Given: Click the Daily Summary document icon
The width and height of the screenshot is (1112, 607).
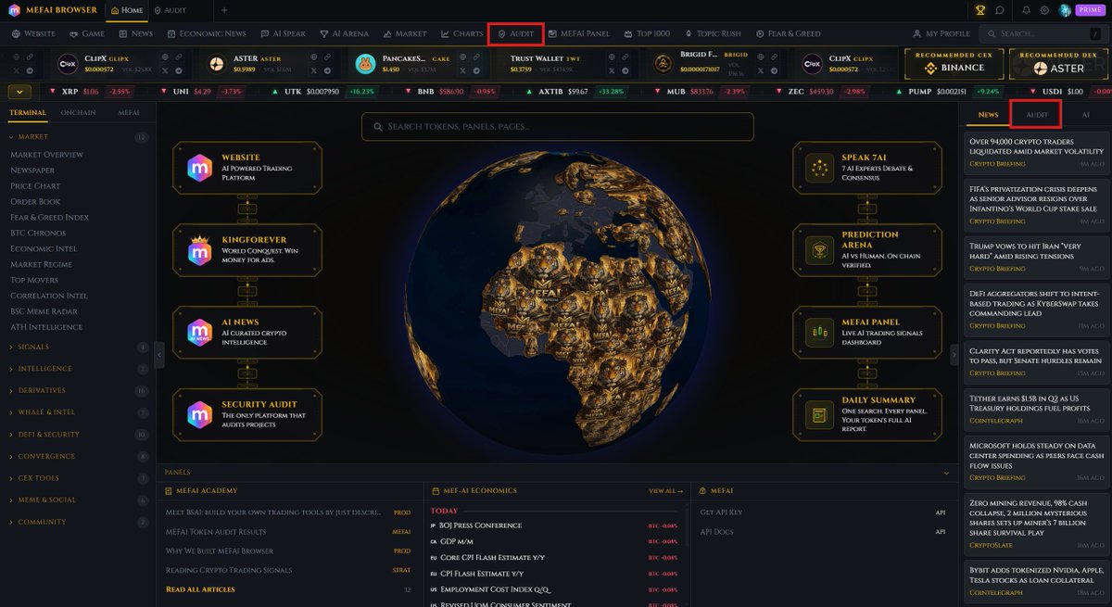Looking at the screenshot, I should tap(819, 414).
